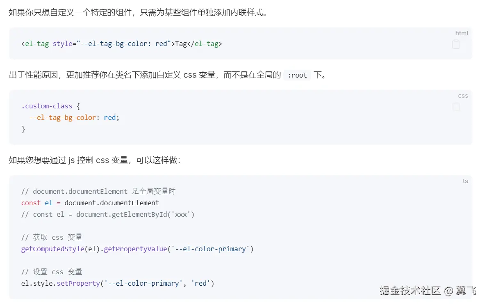This screenshot has width=485, height=305.
Task: Click .custom-class selector in css block
Action: pyautogui.click(x=47, y=106)
